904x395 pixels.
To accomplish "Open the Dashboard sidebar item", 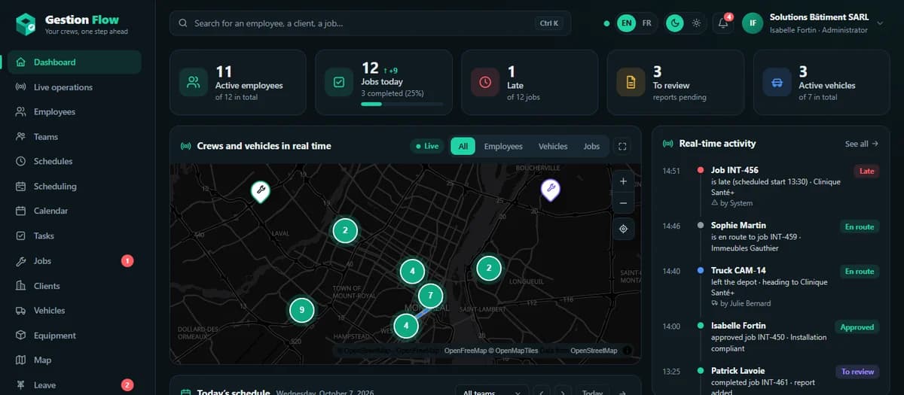I will pyautogui.click(x=75, y=62).
